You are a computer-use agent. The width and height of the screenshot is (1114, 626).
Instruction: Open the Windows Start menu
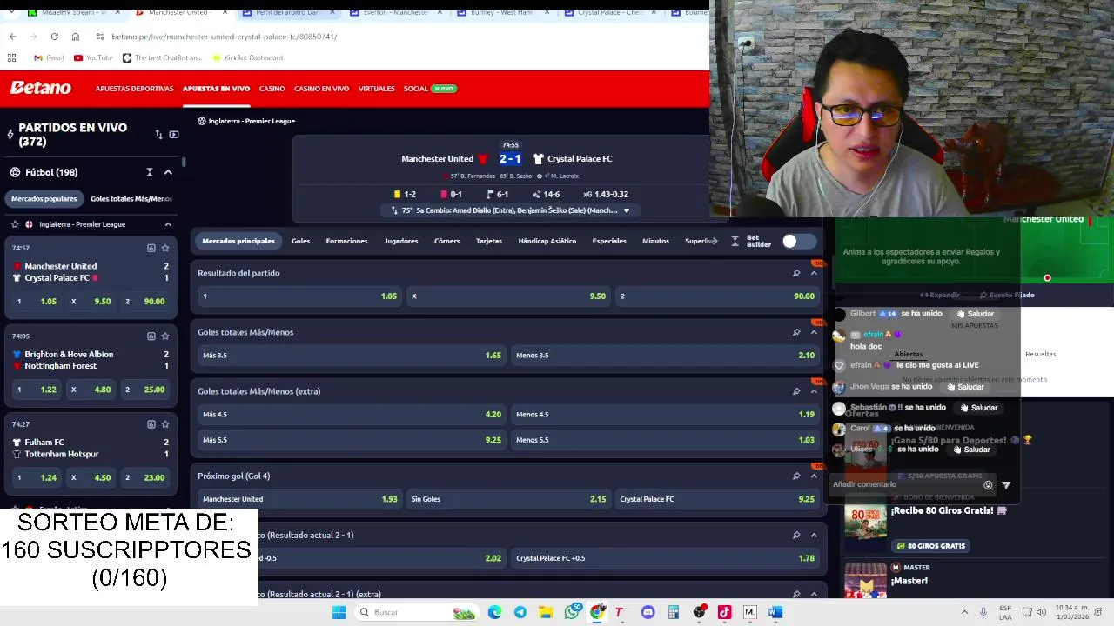tap(339, 612)
